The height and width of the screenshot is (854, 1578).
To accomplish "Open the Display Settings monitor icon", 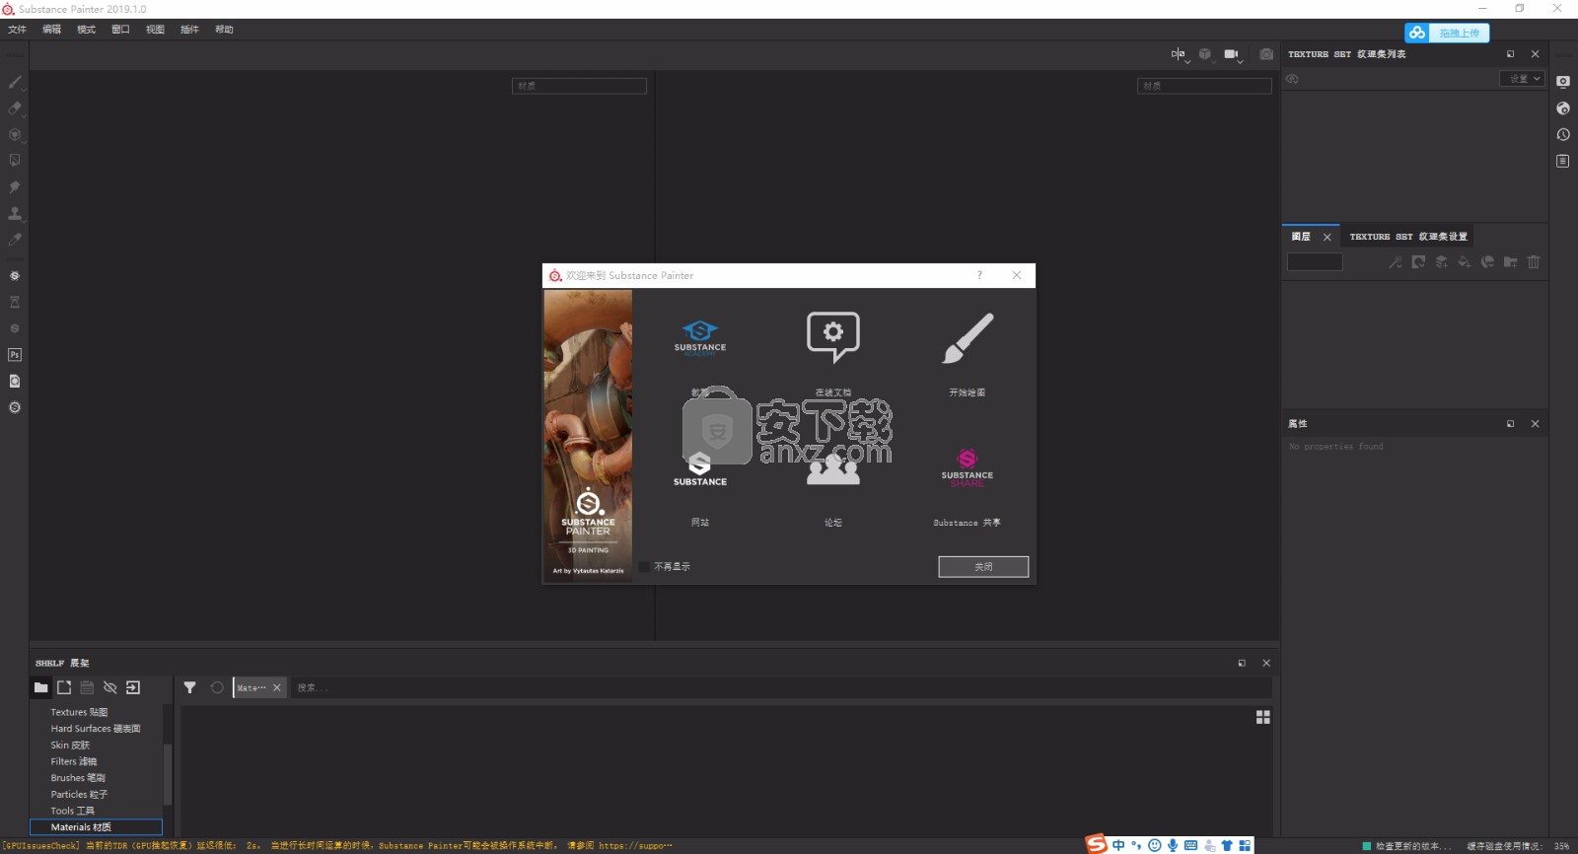I will [1563, 82].
